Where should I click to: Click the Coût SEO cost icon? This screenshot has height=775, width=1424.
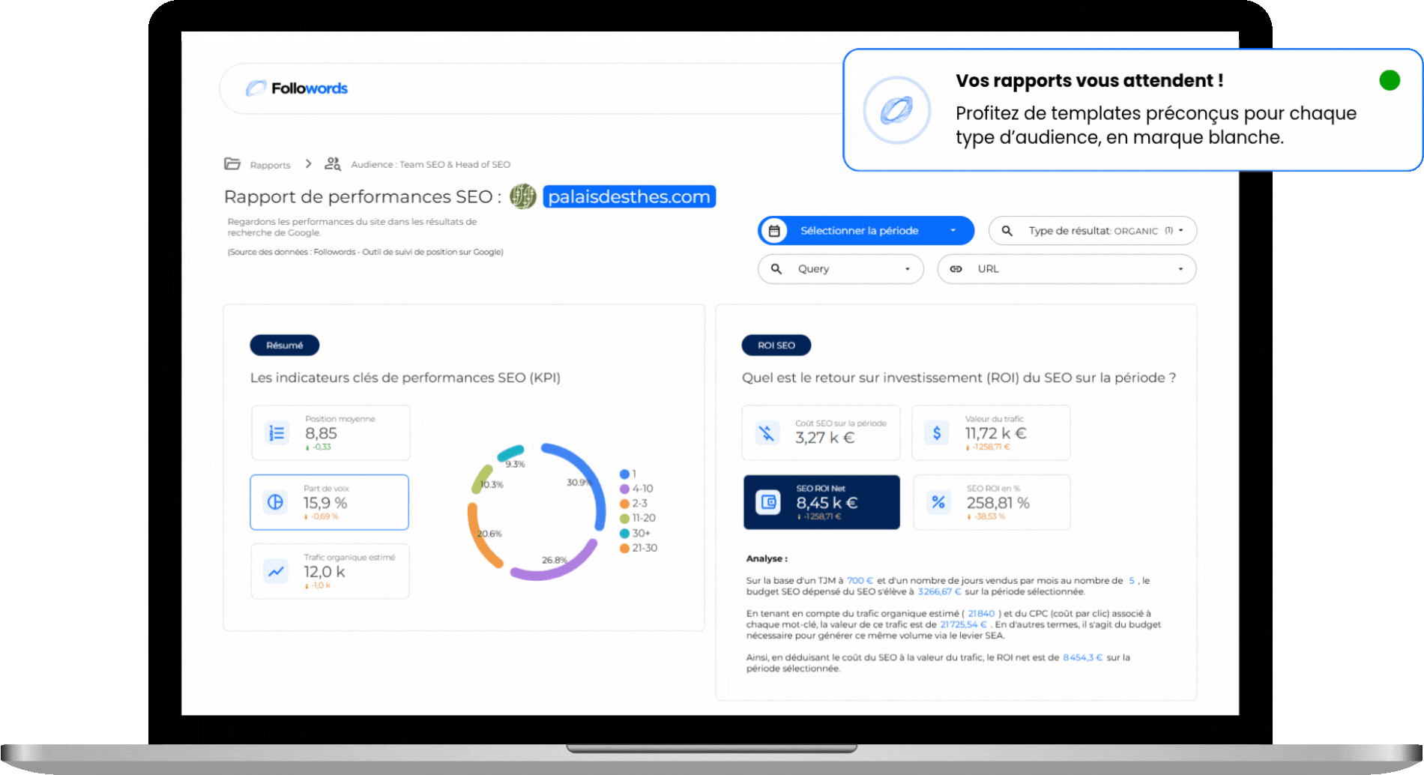[767, 432]
